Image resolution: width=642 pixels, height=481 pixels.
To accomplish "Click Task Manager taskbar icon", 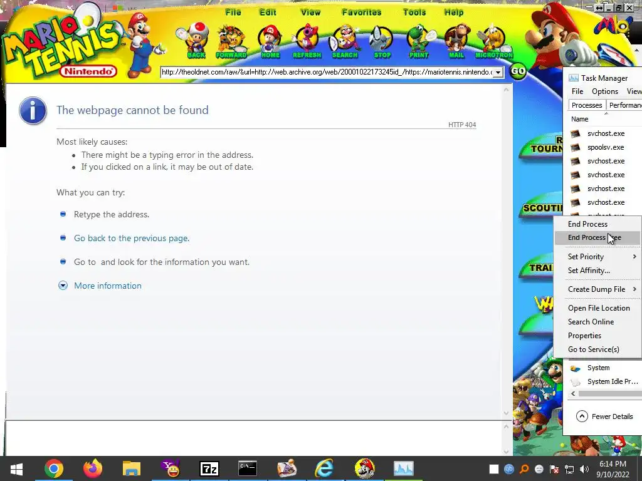I will [403, 468].
